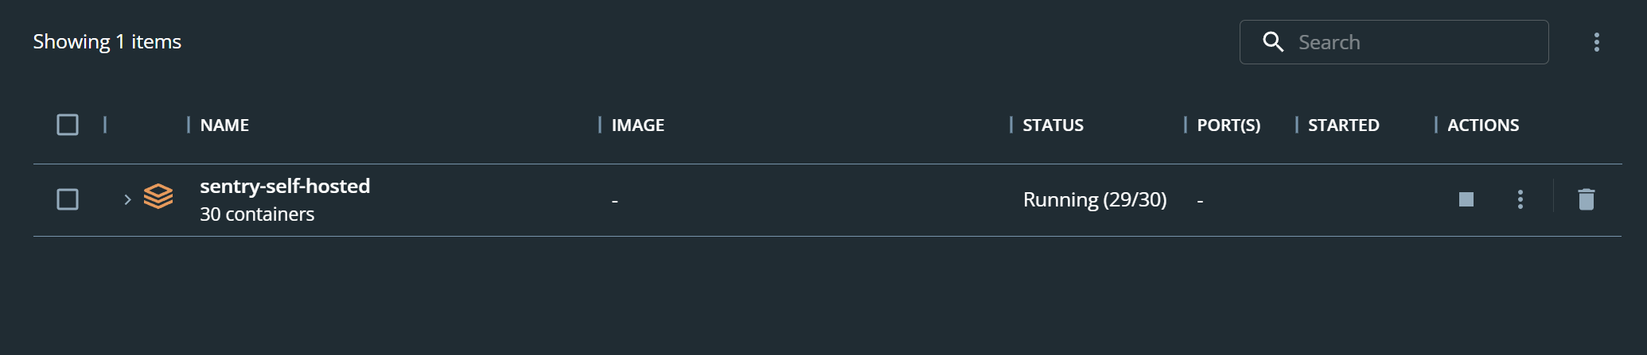The height and width of the screenshot is (355, 1647).
Task: Sort by the STATUS column header
Action: (1053, 125)
